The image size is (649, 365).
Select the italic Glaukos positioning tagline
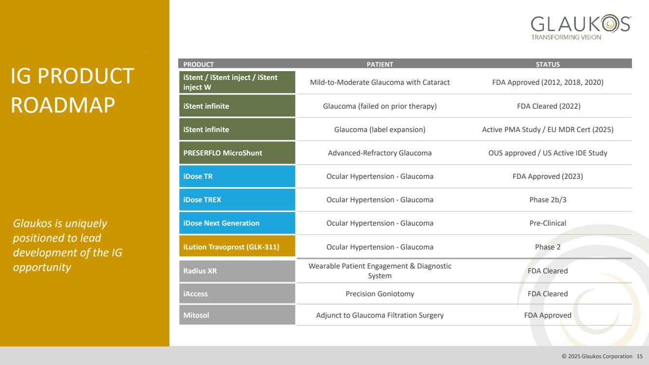pos(67,245)
